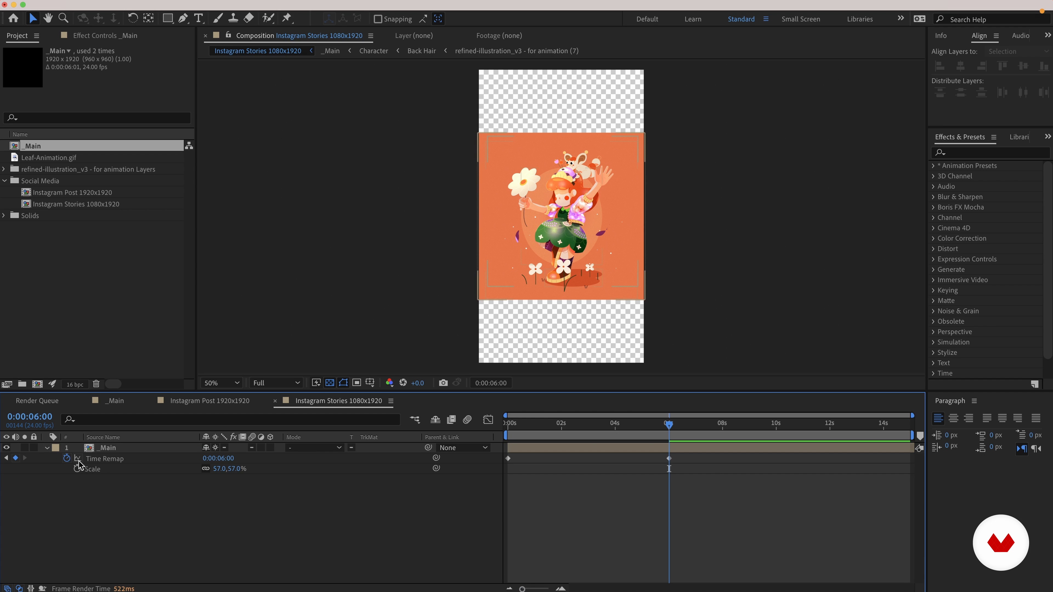Toggle the Time Remap keyframe diamond
This screenshot has width=1053, height=592.
(x=16, y=458)
